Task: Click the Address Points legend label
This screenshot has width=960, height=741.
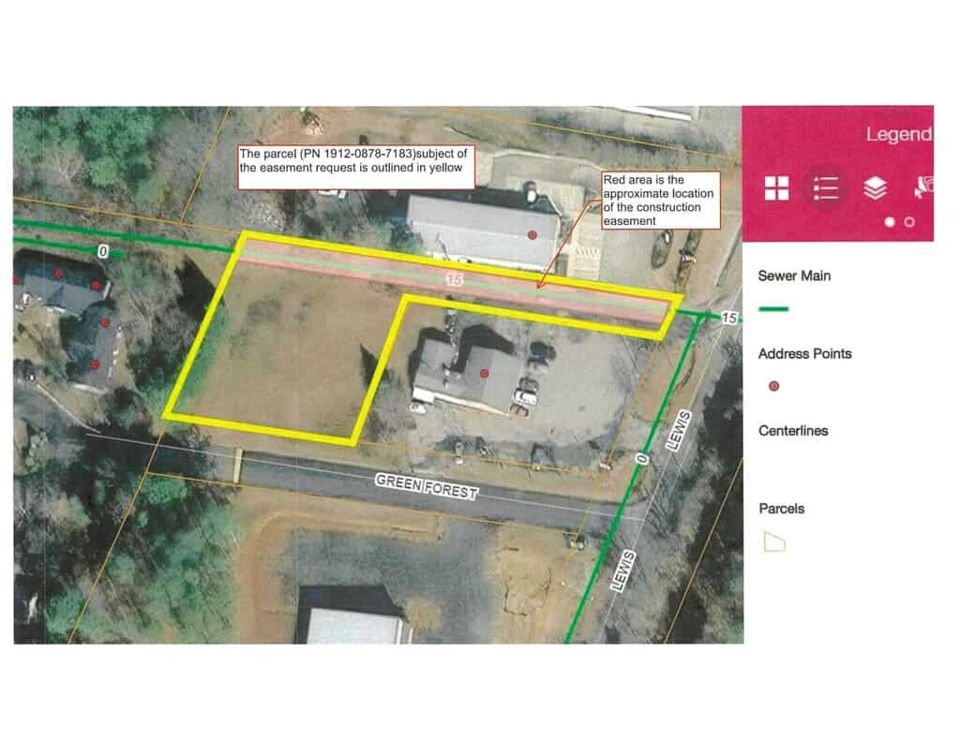Action: (x=804, y=354)
